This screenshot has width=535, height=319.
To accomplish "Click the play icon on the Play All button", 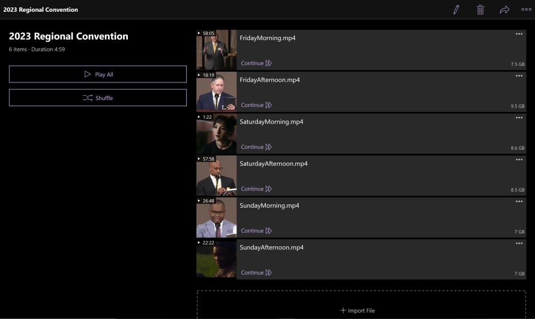I will 87,74.
